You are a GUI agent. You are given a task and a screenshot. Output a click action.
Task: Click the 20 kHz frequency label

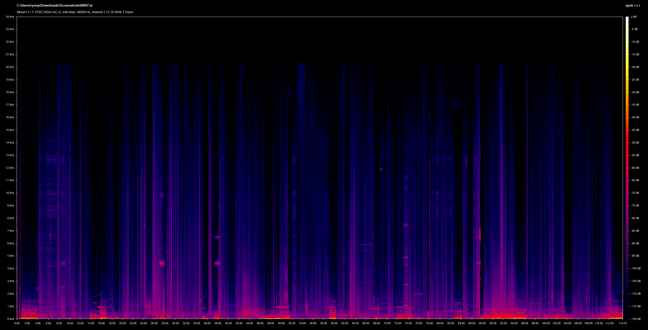tap(10, 67)
